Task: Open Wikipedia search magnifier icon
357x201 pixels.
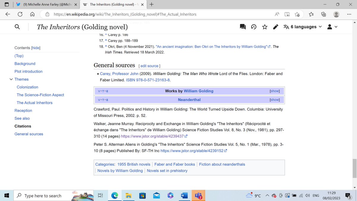Action: click(17, 27)
